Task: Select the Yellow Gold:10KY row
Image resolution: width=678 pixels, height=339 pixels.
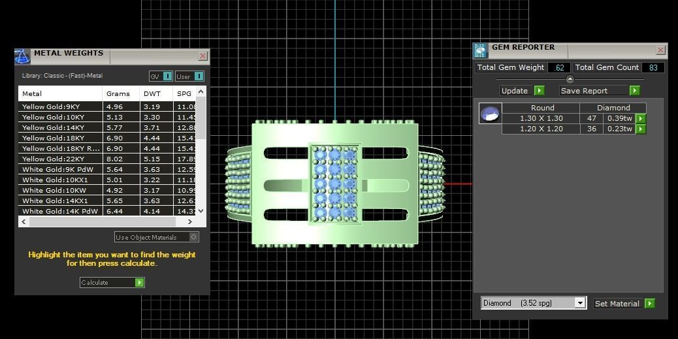Action: pyautogui.click(x=107, y=117)
